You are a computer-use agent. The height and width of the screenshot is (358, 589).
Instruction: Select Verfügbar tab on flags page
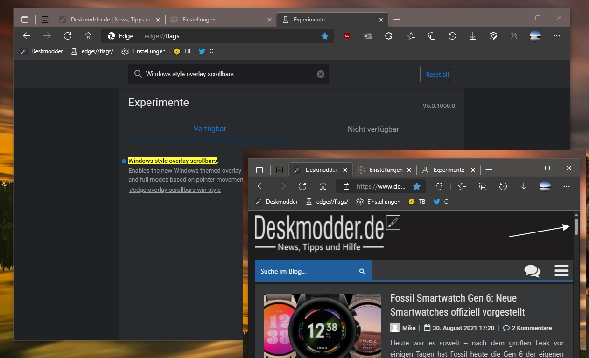pyautogui.click(x=210, y=129)
